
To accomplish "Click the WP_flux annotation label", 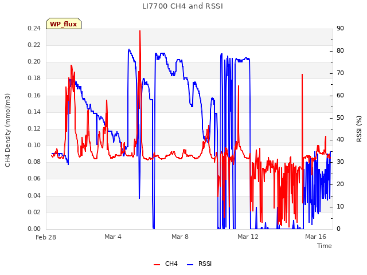I will pyautogui.click(x=64, y=23).
